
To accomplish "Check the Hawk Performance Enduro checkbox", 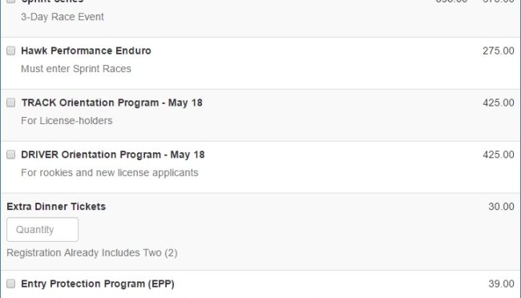I will coord(11,50).
